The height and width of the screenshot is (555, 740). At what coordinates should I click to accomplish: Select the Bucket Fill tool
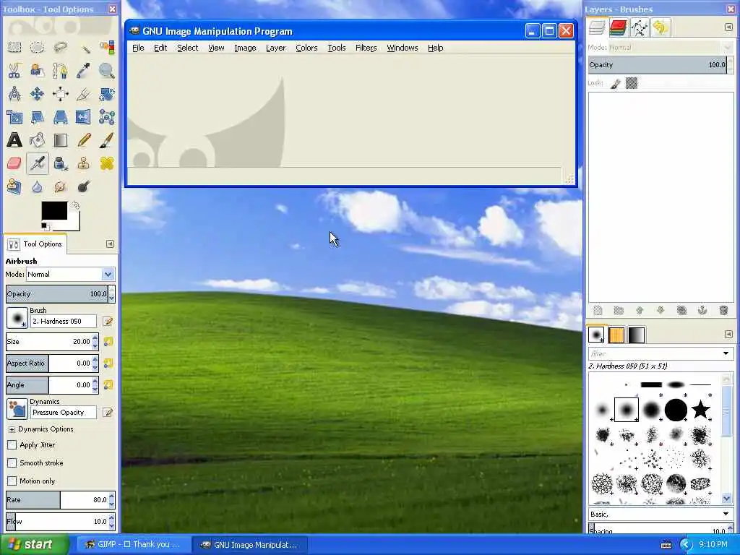click(38, 140)
